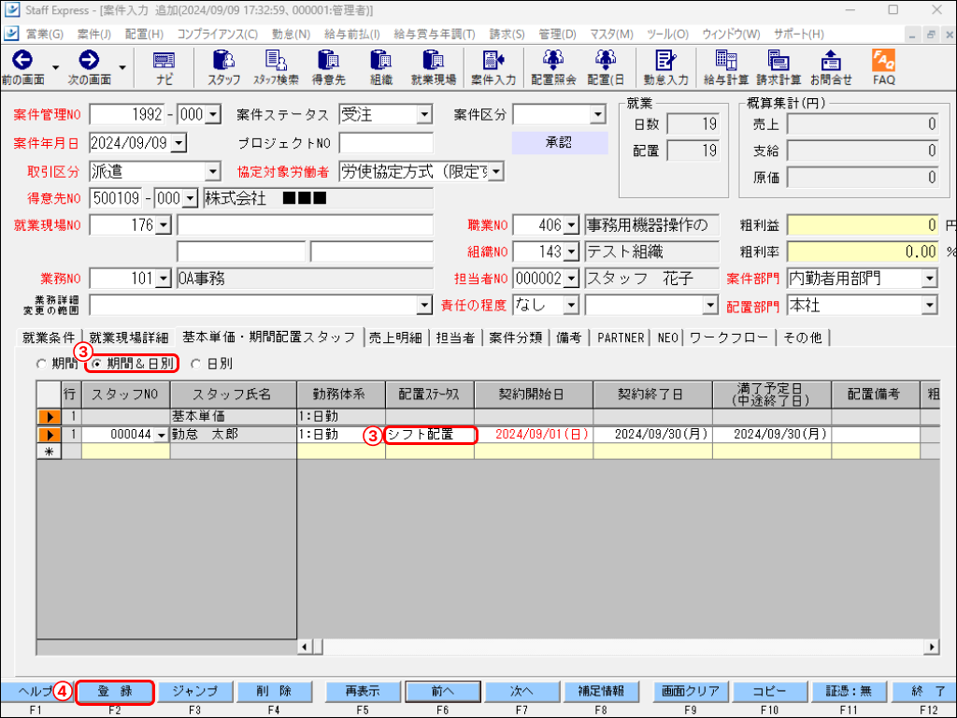Viewport: 957px width, 718px height.
Task: Click the 案件管理NO field showing 1992
Action: click(128, 114)
